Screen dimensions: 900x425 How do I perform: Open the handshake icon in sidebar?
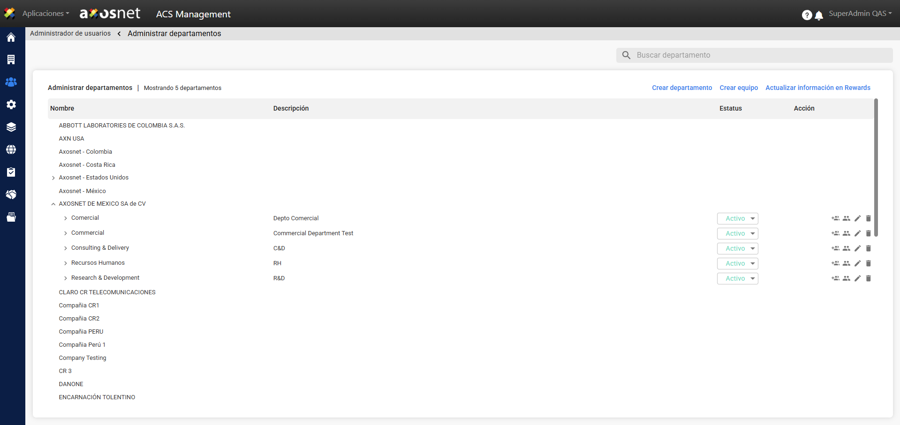[11, 194]
